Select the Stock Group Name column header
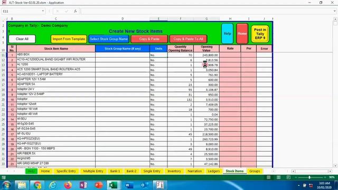338x190 pixels. point(123,49)
